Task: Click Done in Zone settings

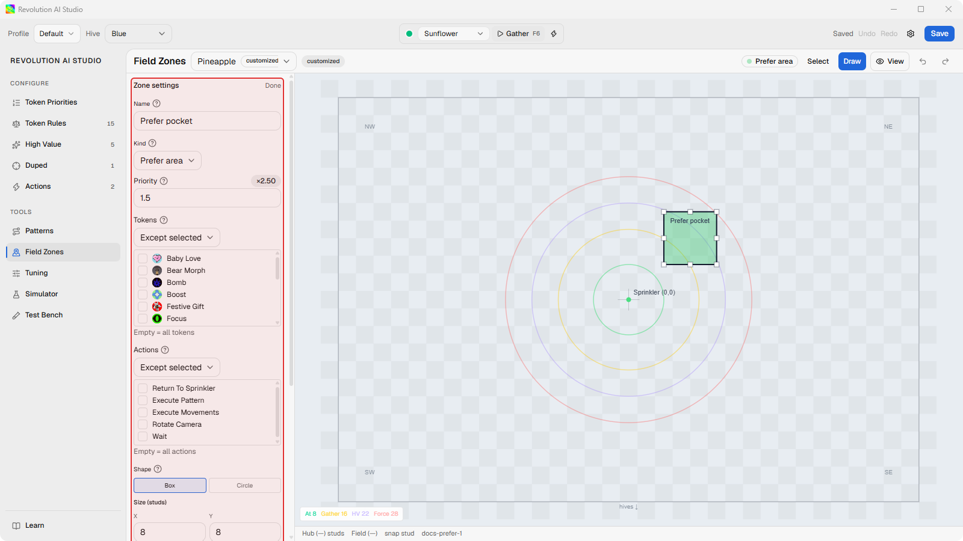Action: (x=273, y=85)
